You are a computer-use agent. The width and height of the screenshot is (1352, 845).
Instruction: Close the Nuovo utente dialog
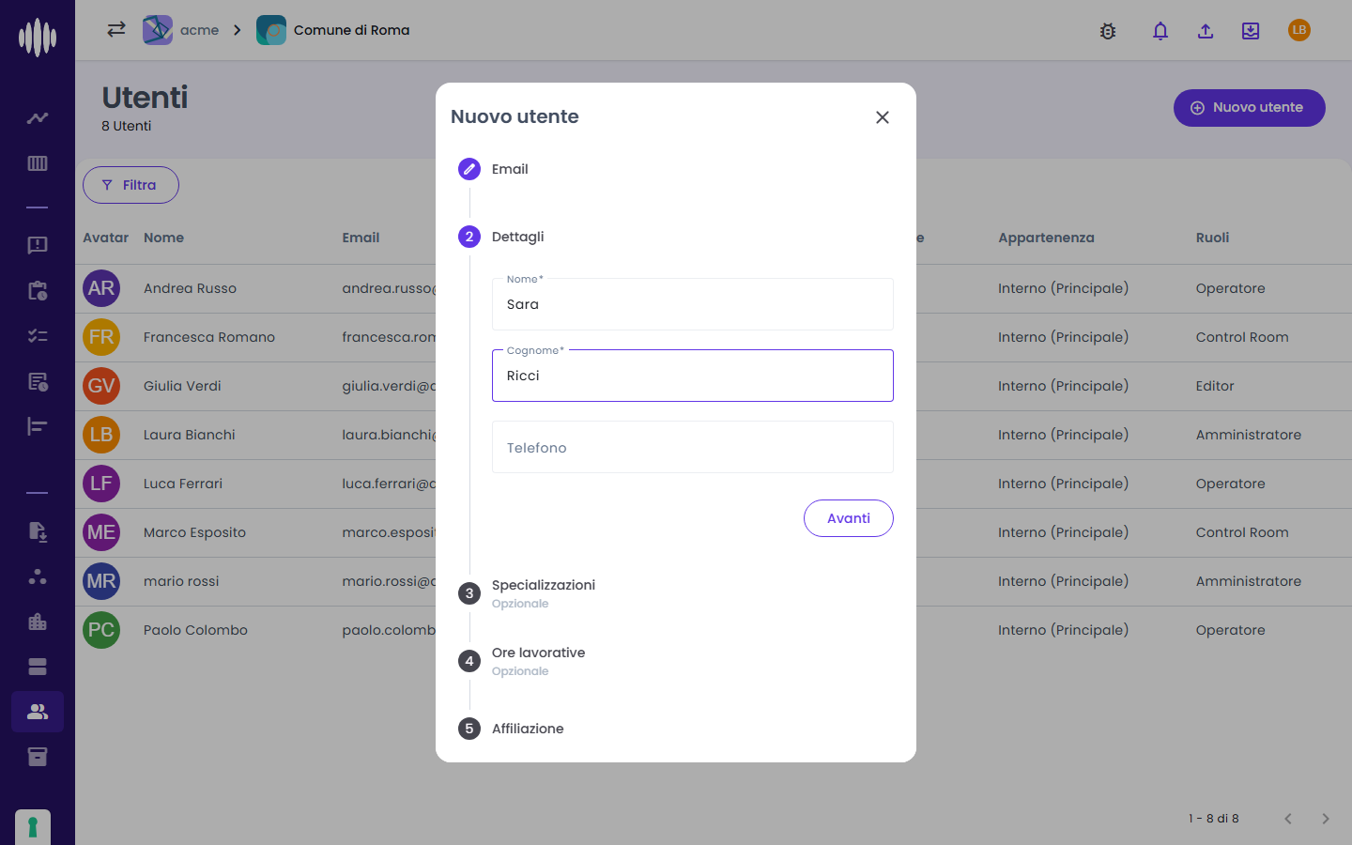[883, 117]
